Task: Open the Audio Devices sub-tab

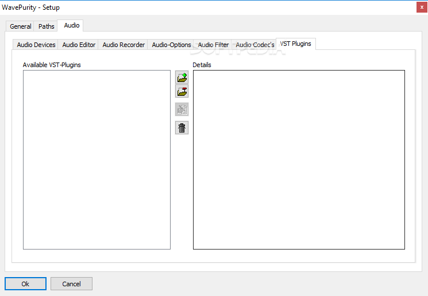Action: [36, 45]
